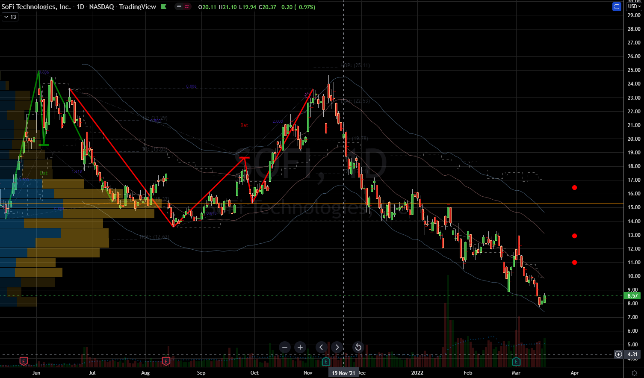Click the green flag market status icon
The width and height of the screenshot is (644, 378).
point(165,7)
